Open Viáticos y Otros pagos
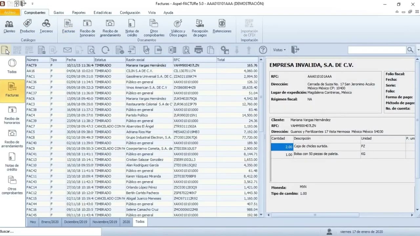The image size is (420, 236). [x=178, y=28]
